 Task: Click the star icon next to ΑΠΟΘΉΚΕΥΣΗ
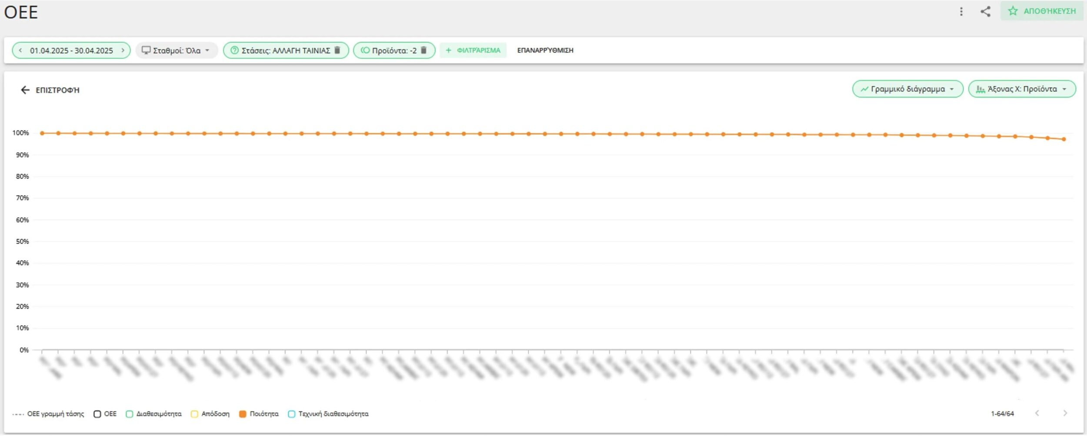[1013, 11]
